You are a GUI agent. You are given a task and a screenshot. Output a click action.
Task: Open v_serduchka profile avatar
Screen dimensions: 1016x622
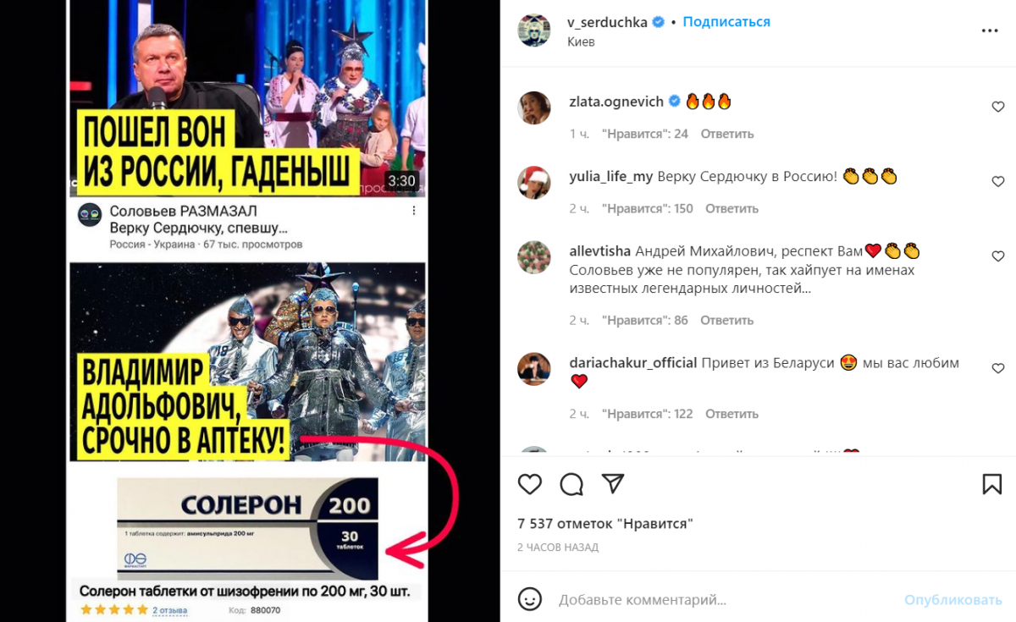coord(534,30)
